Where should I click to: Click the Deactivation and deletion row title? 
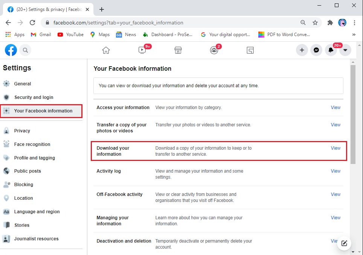[124, 241]
